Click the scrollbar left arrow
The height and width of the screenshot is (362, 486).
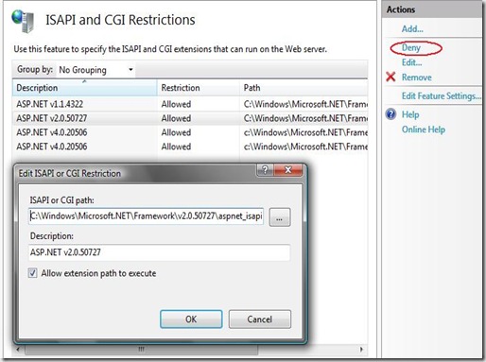[18, 350]
